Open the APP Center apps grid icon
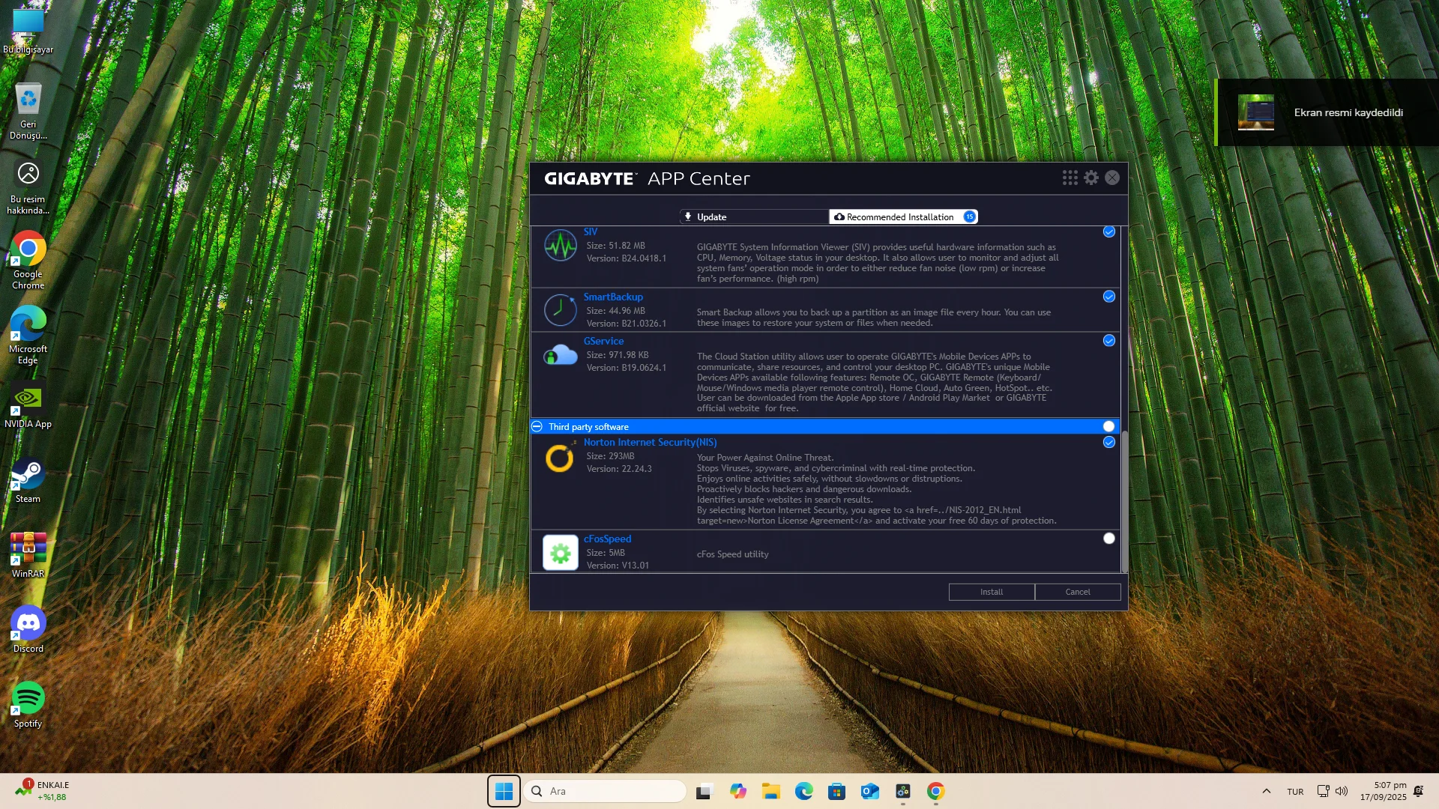The image size is (1439, 809). 1070,178
